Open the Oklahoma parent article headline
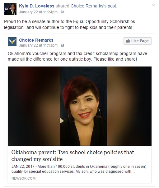The width and height of the screenshot is (159, 188). (72, 156)
